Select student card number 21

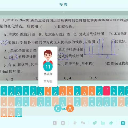click(x=121, y=91)
